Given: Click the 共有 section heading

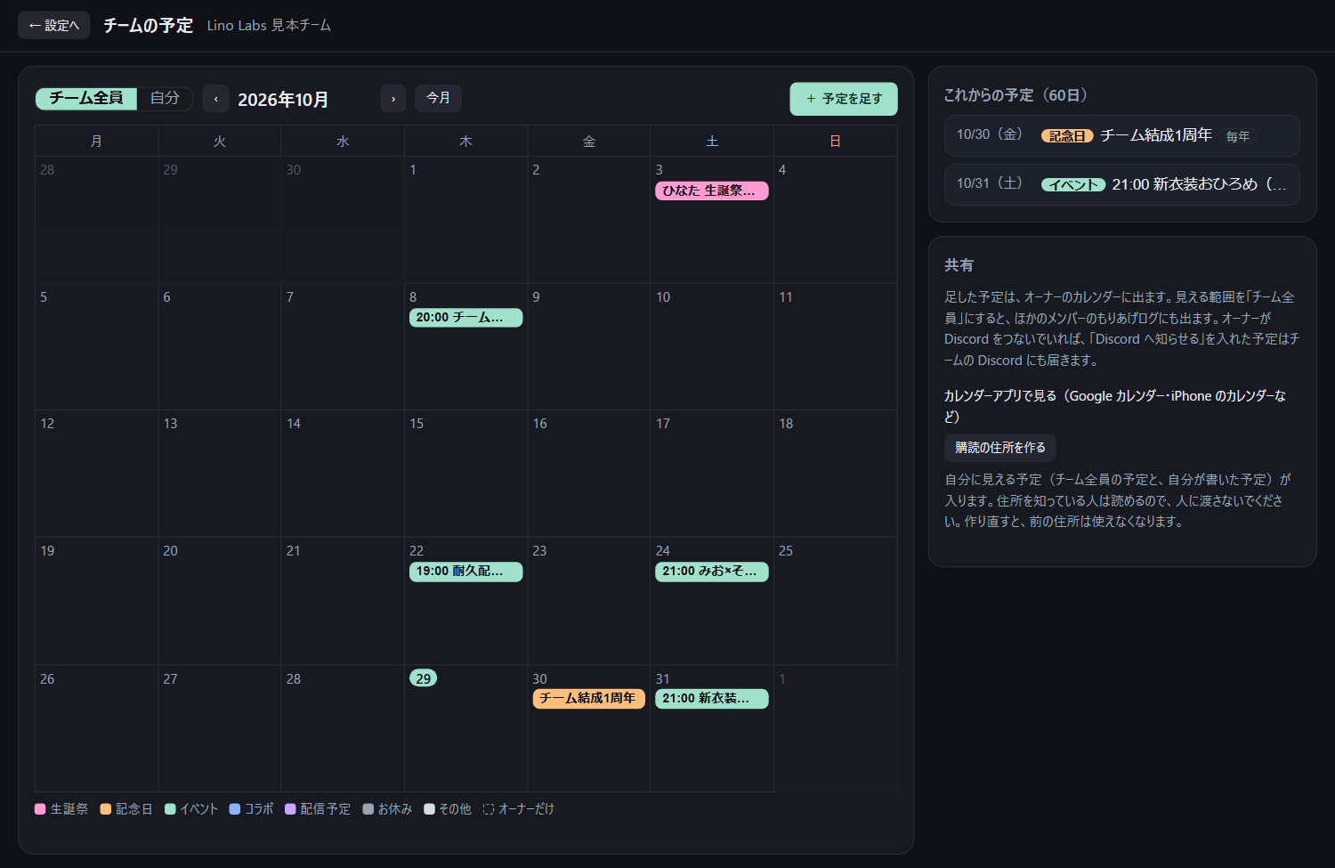Looking at the screenshot, I should (x=959, y=265).
